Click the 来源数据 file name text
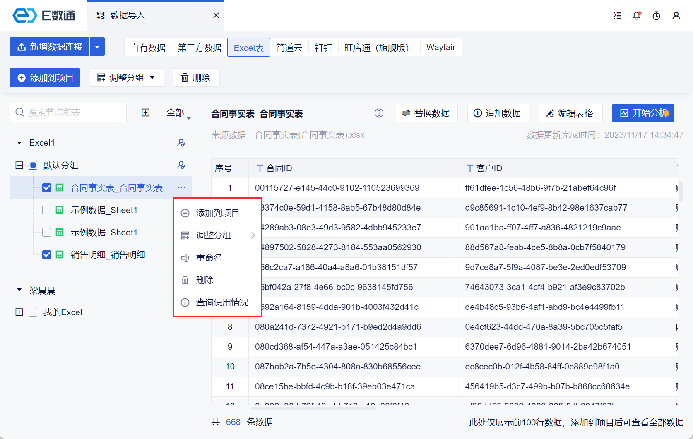The width and height of the screenshot is (693, 439). pos(310,135)
